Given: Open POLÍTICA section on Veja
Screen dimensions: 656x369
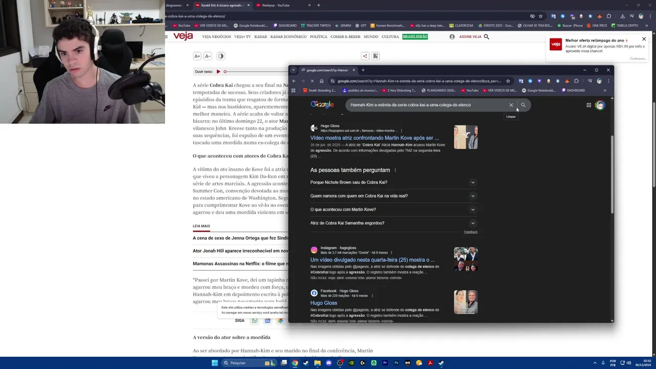Looking at the screenshot, I should coord(318,37).
